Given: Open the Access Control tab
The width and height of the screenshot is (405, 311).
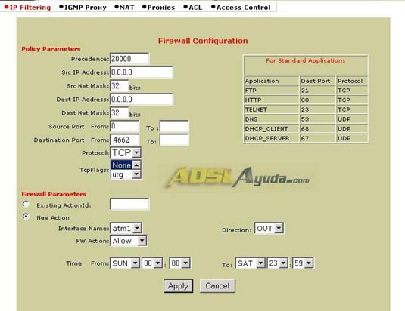Looking at the screenshot, I should pos(241,8).
